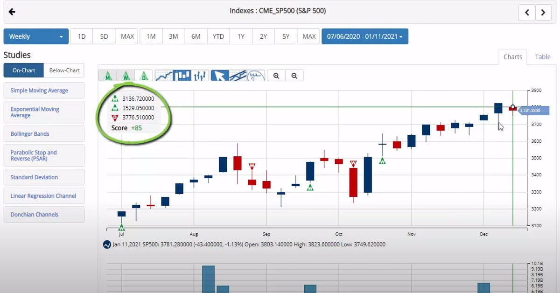Set the range to YTD
This screenshot has height=293, width=560.
point(218,36)
